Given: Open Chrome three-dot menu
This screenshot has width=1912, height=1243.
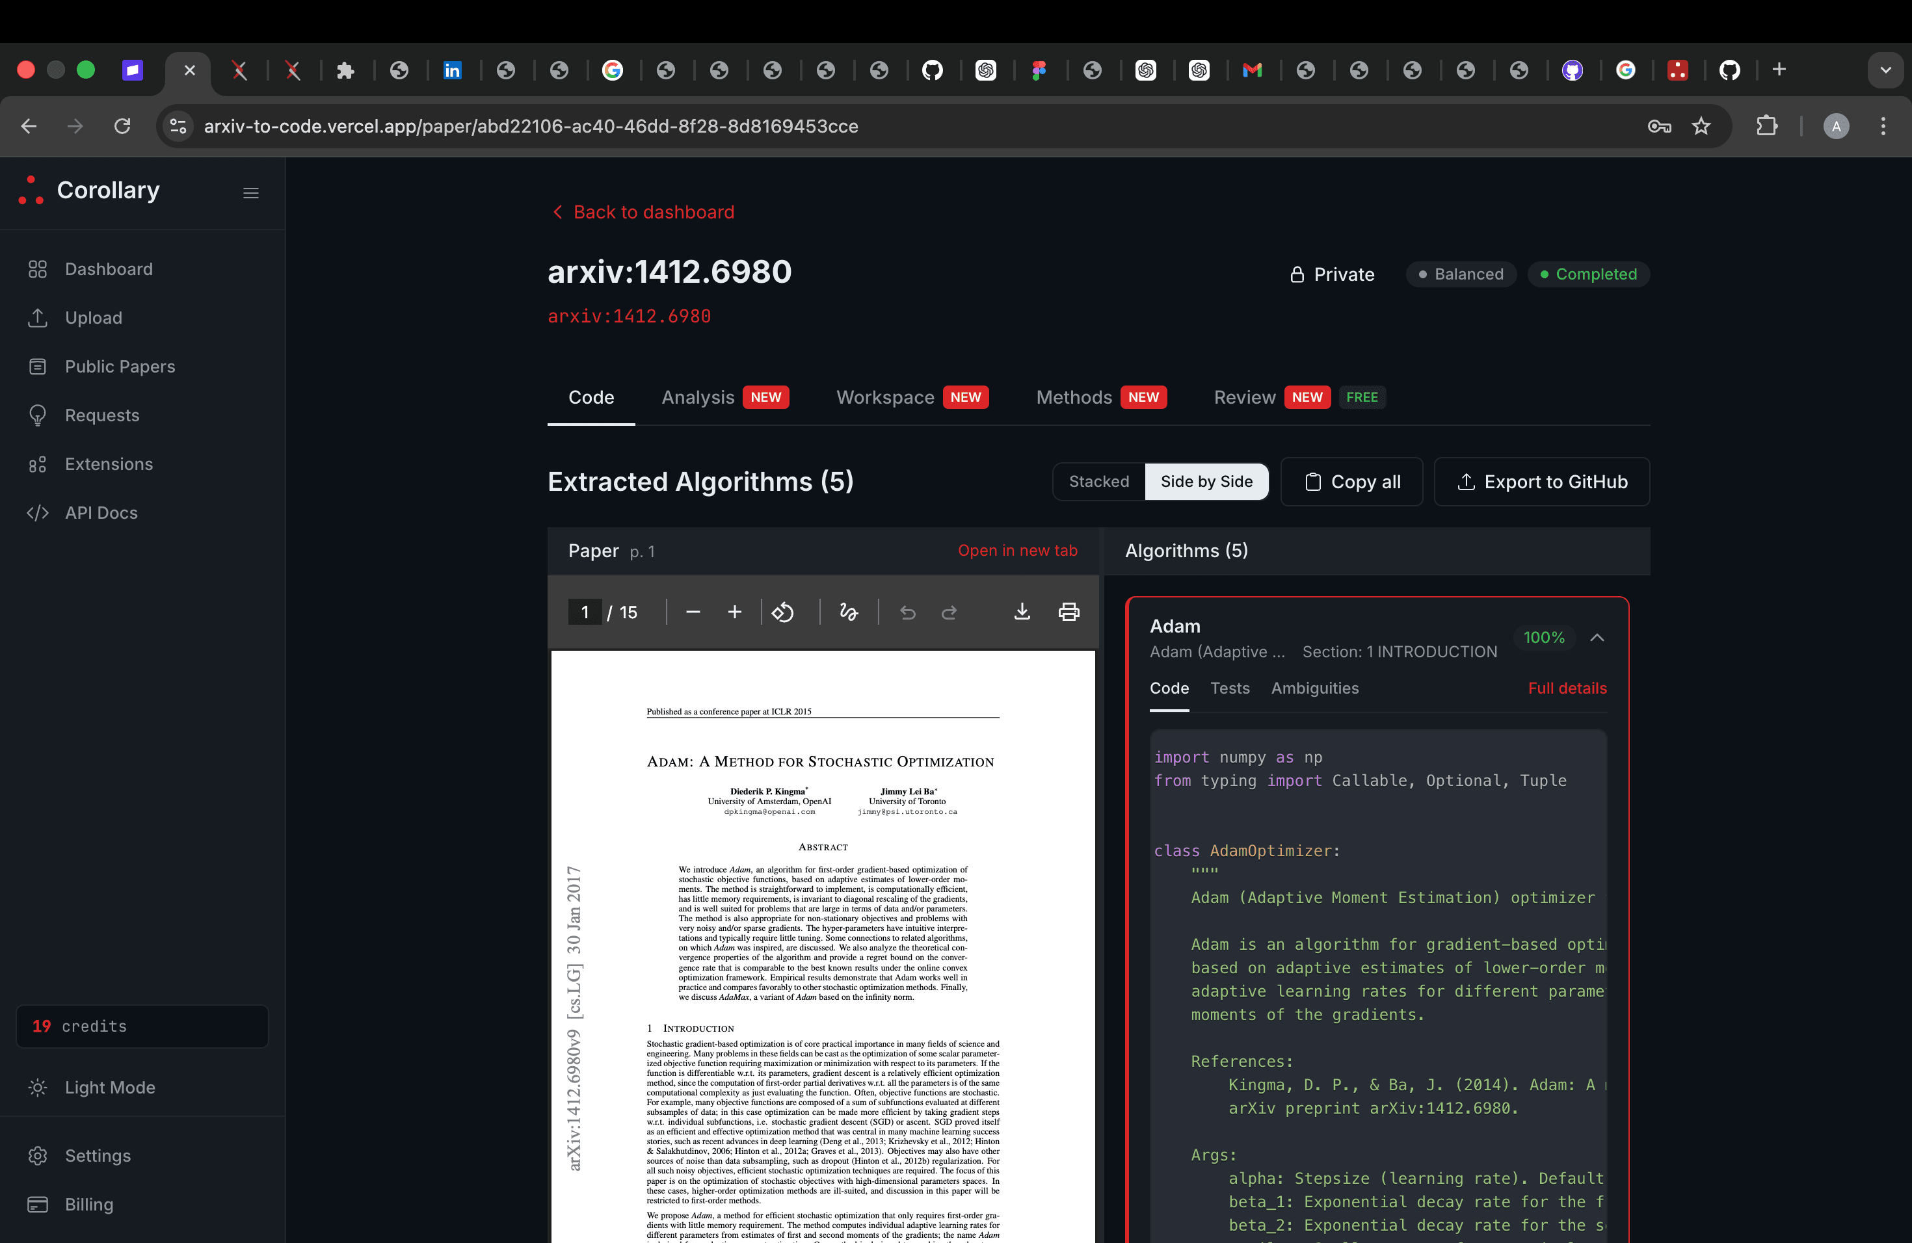Looking at the screenshot, I should [x=1883, y=126].
